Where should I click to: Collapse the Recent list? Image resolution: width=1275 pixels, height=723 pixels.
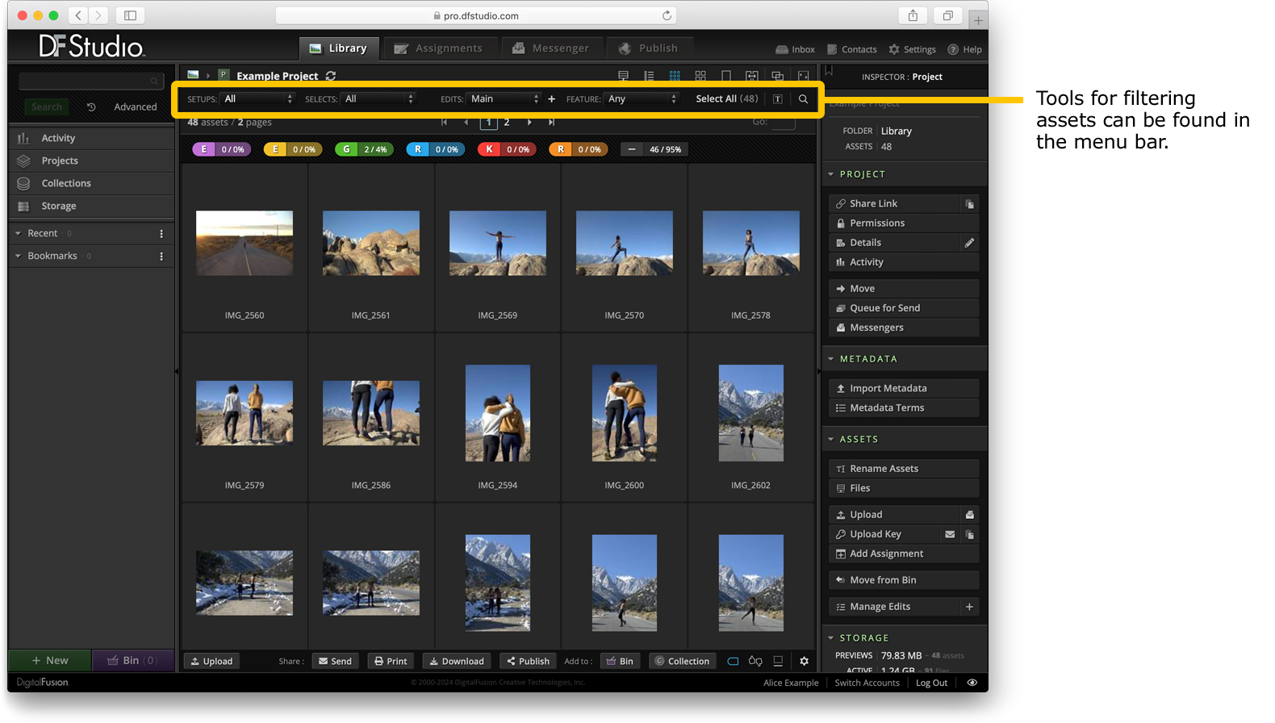19,234
